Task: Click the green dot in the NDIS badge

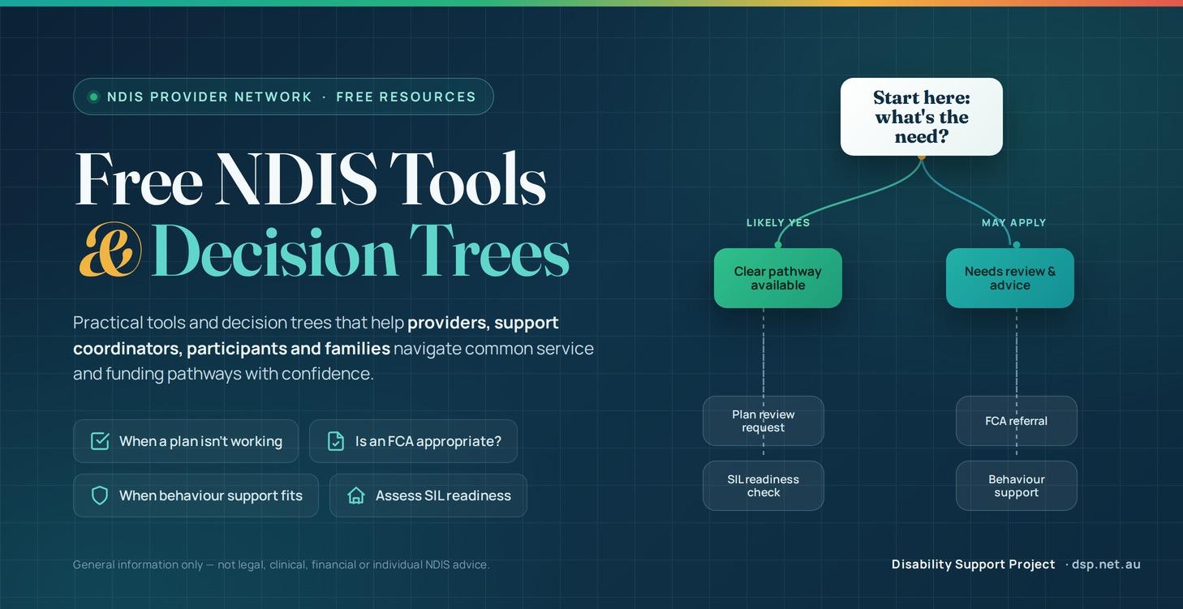Action: (93, 96)
